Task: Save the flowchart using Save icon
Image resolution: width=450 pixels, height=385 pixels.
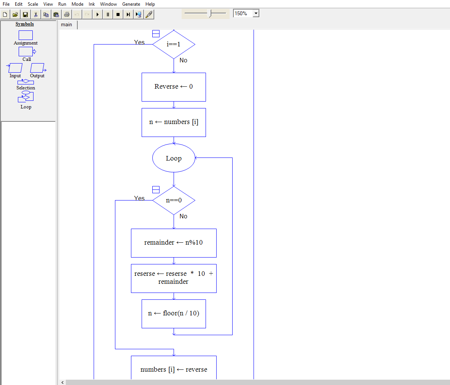Action: coord(25,14)
